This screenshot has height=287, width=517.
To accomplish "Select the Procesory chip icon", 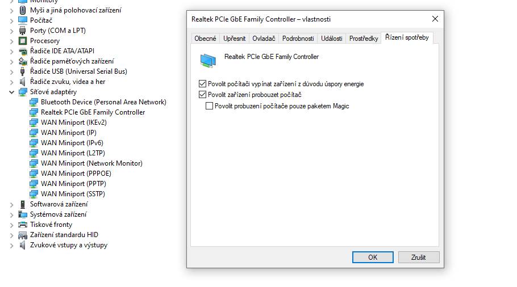I will tap(22, 41).
